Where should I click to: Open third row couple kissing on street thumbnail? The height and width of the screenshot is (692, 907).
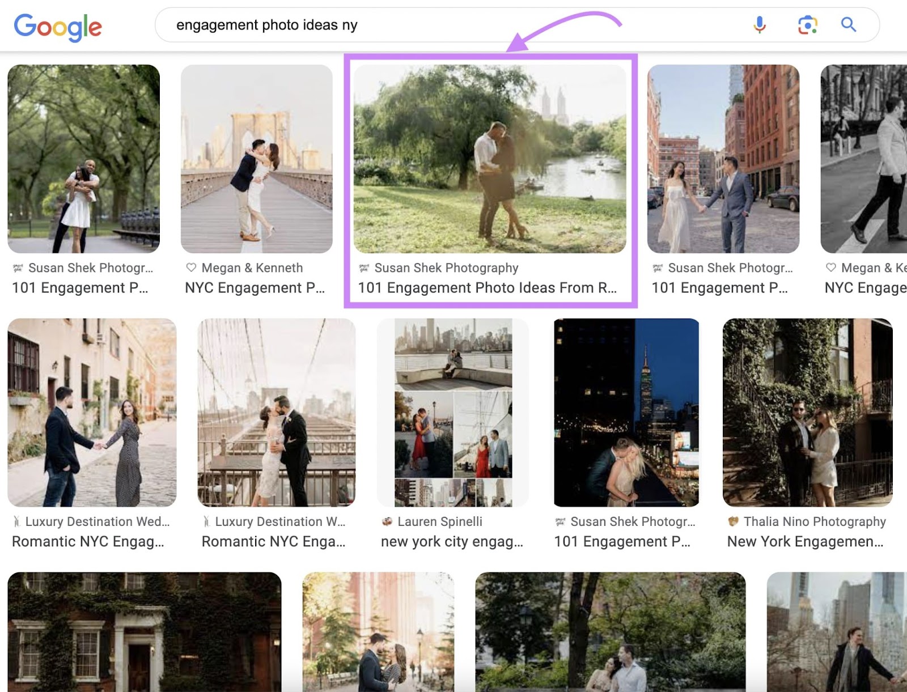[x=378, y=632]
